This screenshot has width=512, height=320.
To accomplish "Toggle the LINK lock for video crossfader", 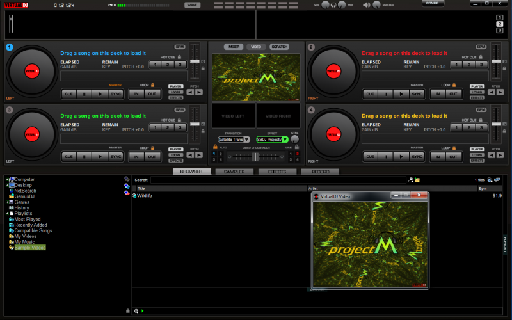I will pos(297,147).
